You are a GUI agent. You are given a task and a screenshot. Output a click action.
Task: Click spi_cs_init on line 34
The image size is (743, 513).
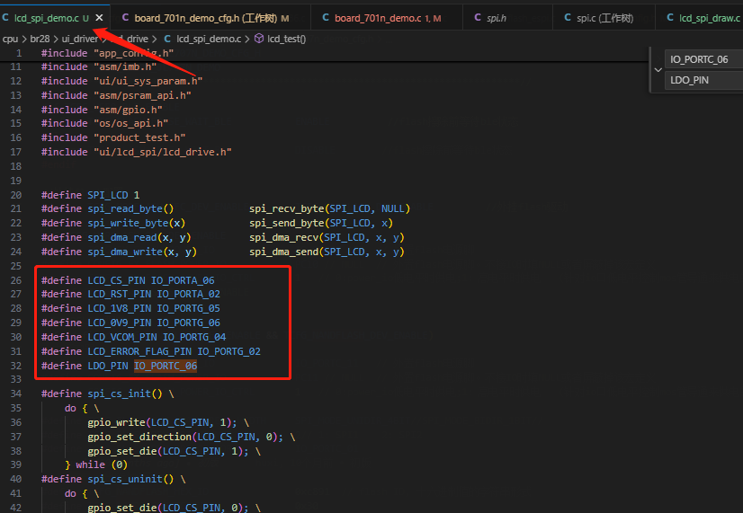120,394
